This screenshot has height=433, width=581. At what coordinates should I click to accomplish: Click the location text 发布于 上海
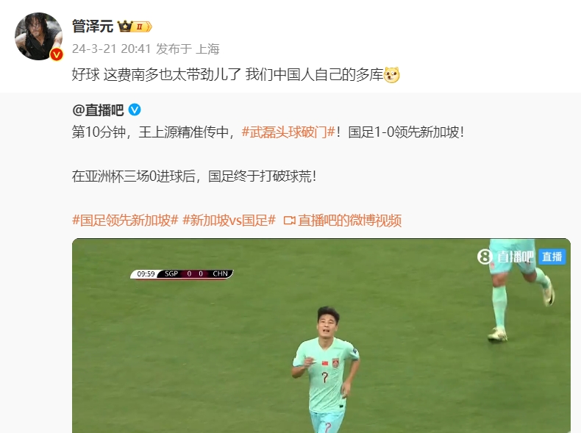(188, 49)
